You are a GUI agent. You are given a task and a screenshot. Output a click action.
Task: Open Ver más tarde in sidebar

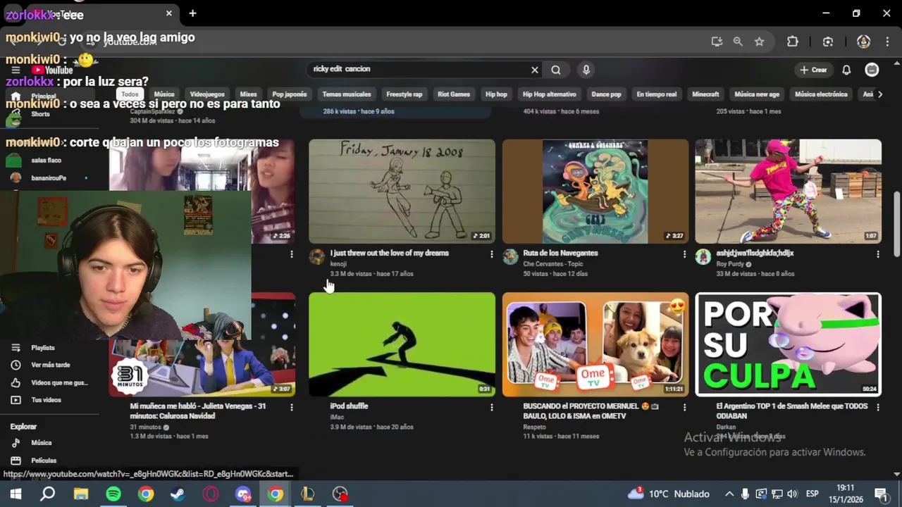(x=49, y=365)
